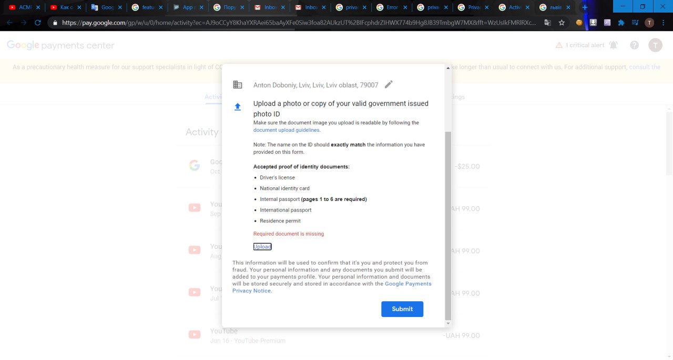Screen dimensions: 673x360
Task: Click the dialog scrollbar up arrow
Action: pyautogui.click(x=448, y=68)
